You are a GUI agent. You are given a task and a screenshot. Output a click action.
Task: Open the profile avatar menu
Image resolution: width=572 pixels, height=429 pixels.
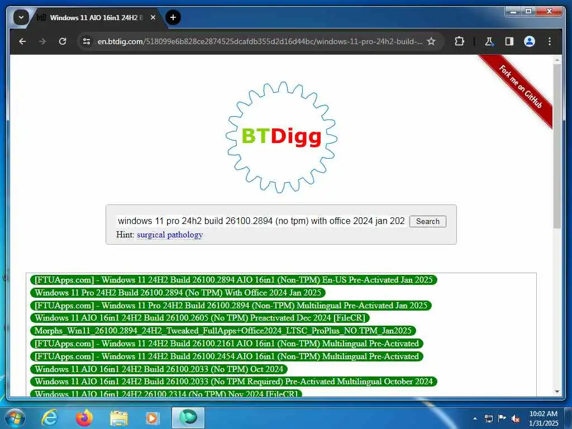tap(530, 41)
